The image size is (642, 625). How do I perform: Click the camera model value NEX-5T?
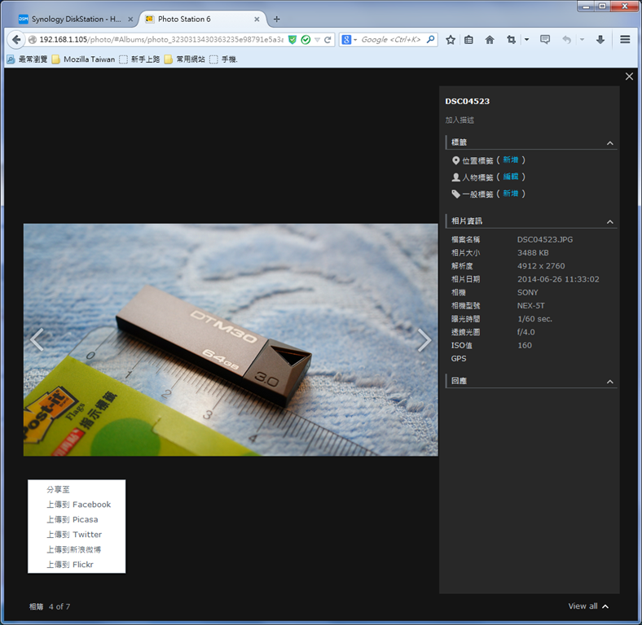(x=530, y=305)
